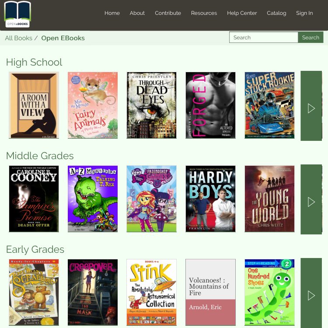Open the Resources menu item

tap(204, 13)
